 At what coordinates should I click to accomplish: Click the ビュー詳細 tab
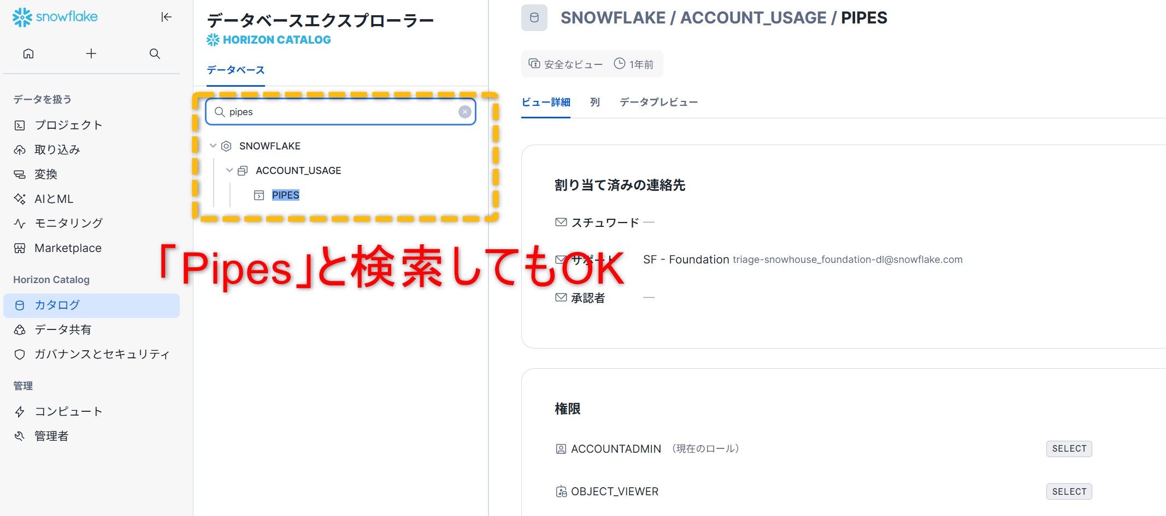[545, 102]
